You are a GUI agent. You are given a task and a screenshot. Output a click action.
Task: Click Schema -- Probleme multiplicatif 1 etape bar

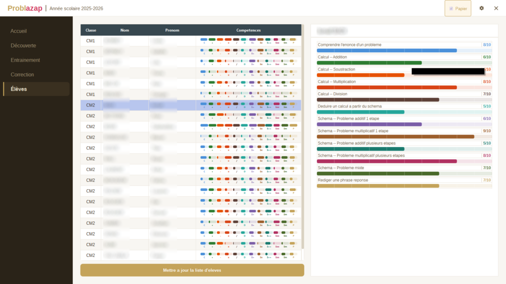click(404, 137)
